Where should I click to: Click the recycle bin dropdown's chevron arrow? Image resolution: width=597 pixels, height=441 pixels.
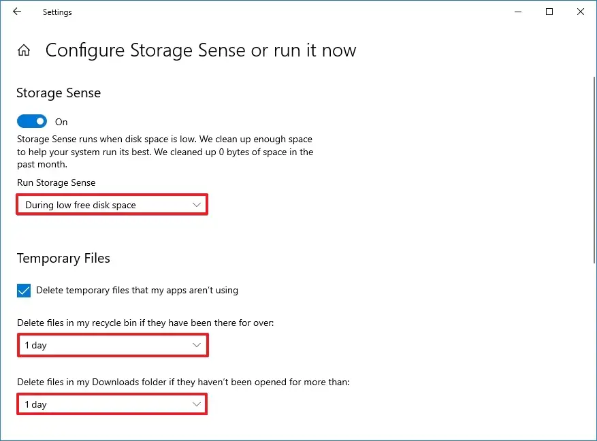(197, 345)
